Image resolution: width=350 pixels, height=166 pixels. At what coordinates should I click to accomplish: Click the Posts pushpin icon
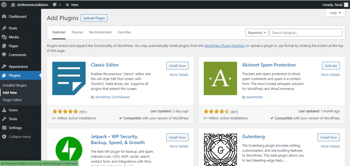pos(4,28)
